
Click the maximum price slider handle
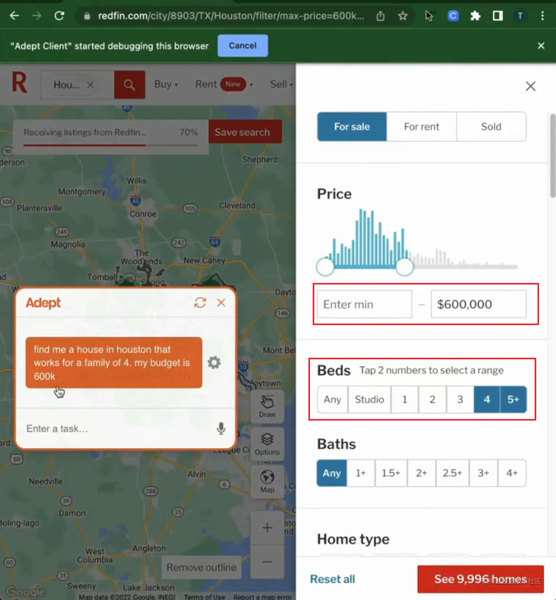(404, 267)
